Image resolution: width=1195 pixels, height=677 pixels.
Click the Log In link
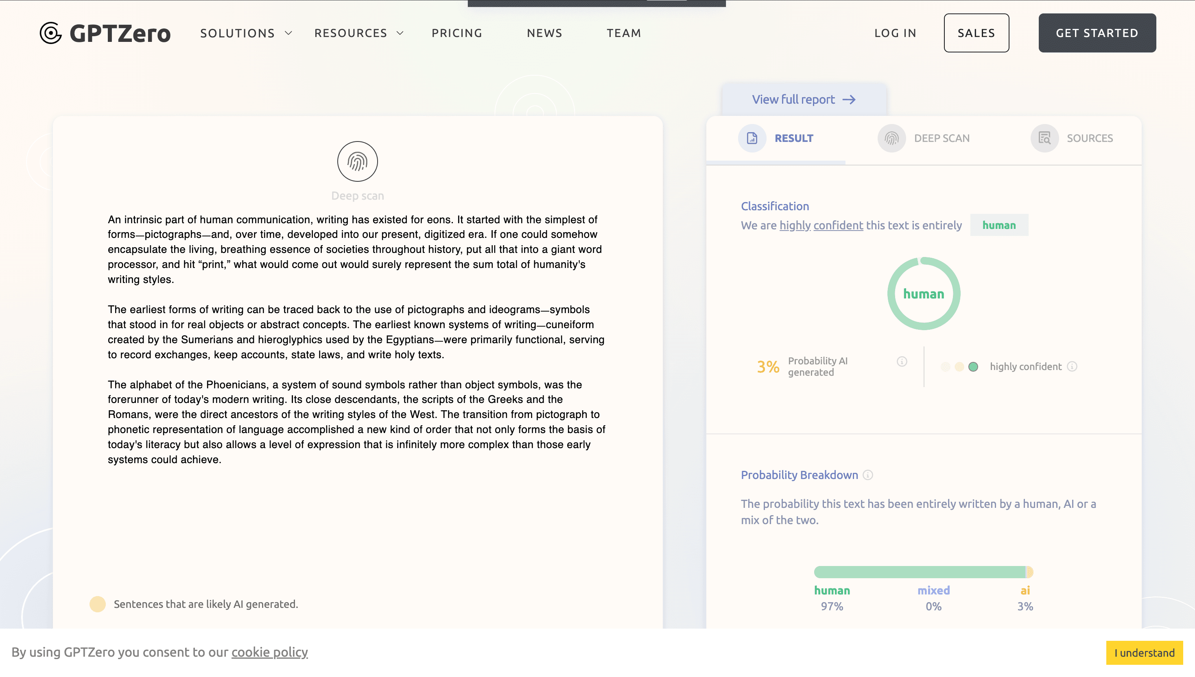click(895, 33)
